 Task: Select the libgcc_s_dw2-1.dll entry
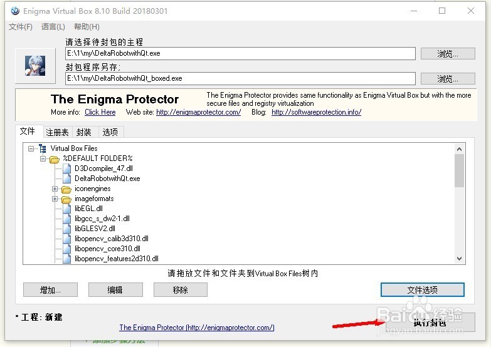click(102, 219)
